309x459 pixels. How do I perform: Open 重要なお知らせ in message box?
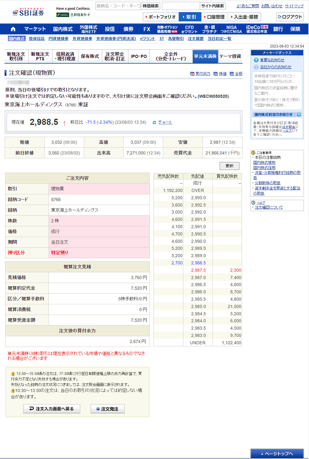[x=272, y=60]
